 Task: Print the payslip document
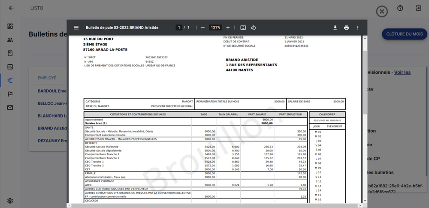[346, 27]
